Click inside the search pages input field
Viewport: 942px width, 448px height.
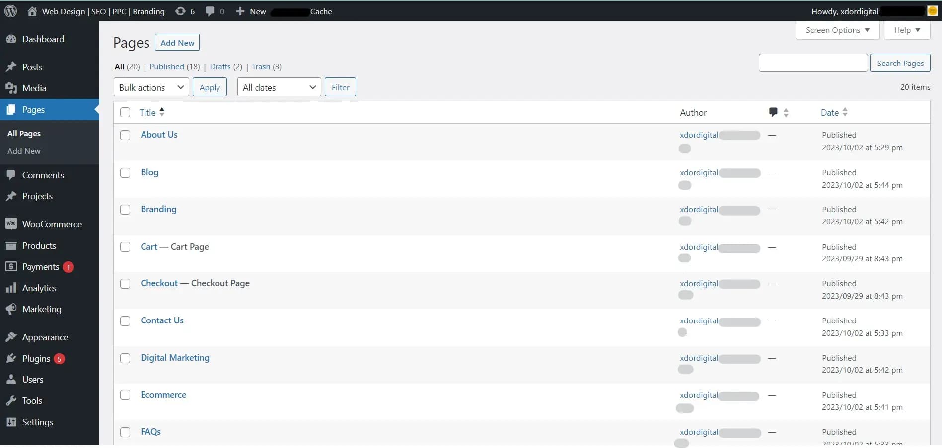coord(813,63)
